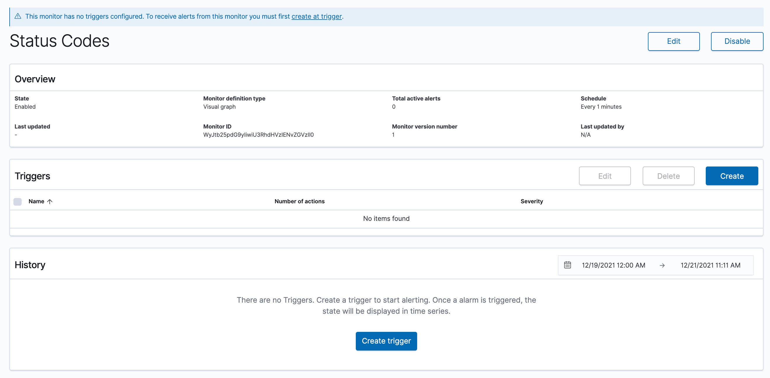Click the Status Codes page title
The height and width of the screenshot is (378, 770).
[60, 41]
